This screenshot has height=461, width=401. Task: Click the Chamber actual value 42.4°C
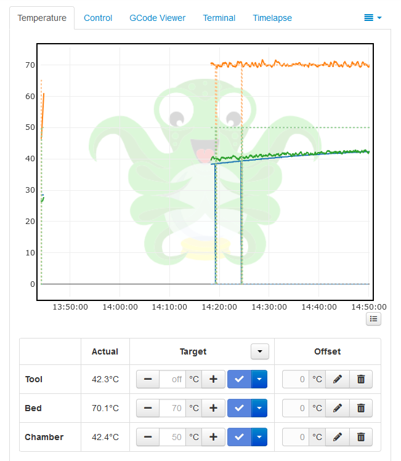[105, 437]
